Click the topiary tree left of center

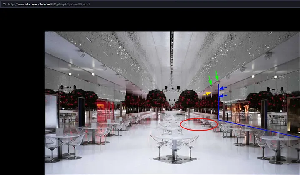point(156,98)
